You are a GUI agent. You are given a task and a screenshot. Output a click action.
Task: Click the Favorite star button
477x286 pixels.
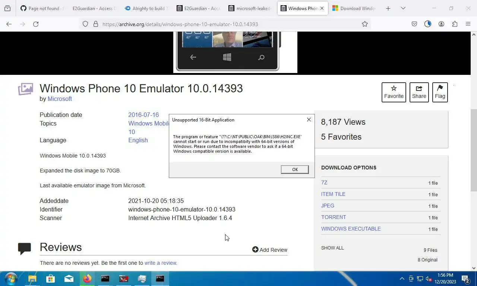pos(394,92)
